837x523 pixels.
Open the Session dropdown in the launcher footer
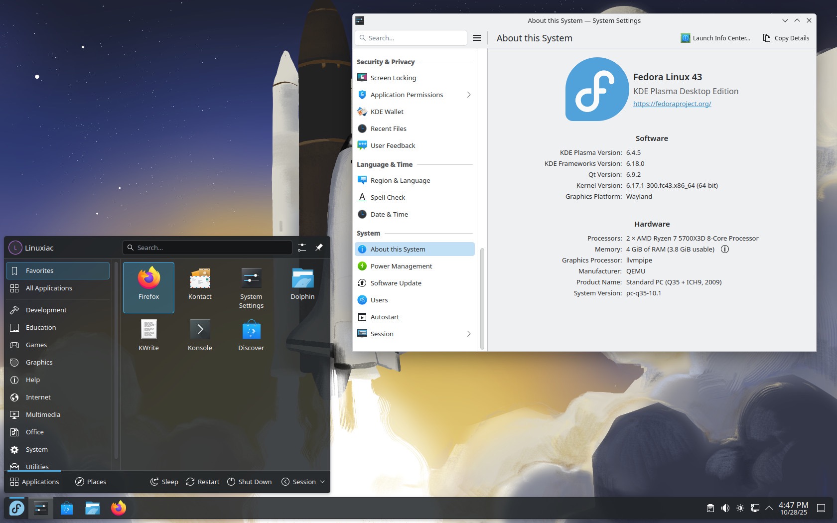(x=303, y=482)
